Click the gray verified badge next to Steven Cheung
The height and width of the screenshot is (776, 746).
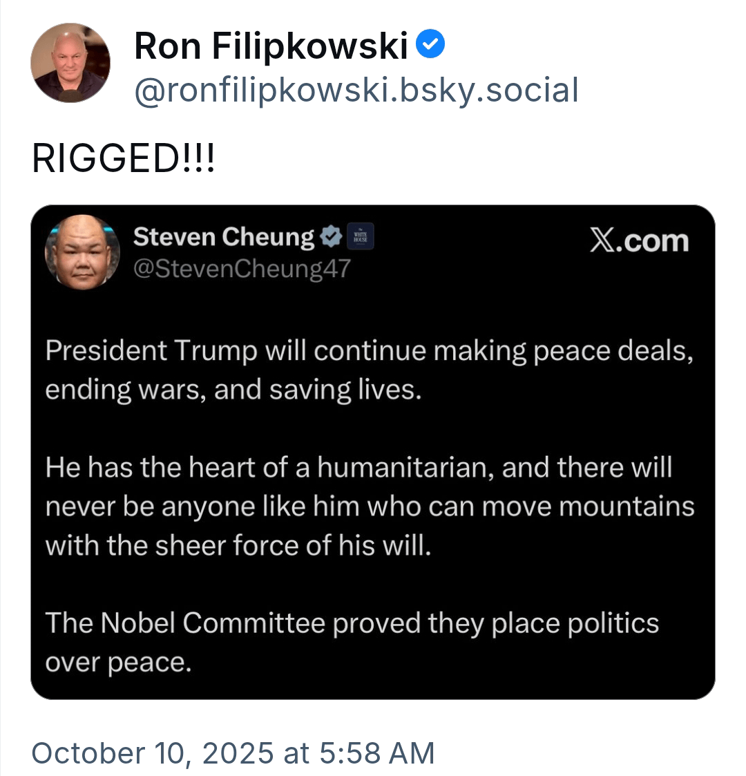tap(332, 237)
